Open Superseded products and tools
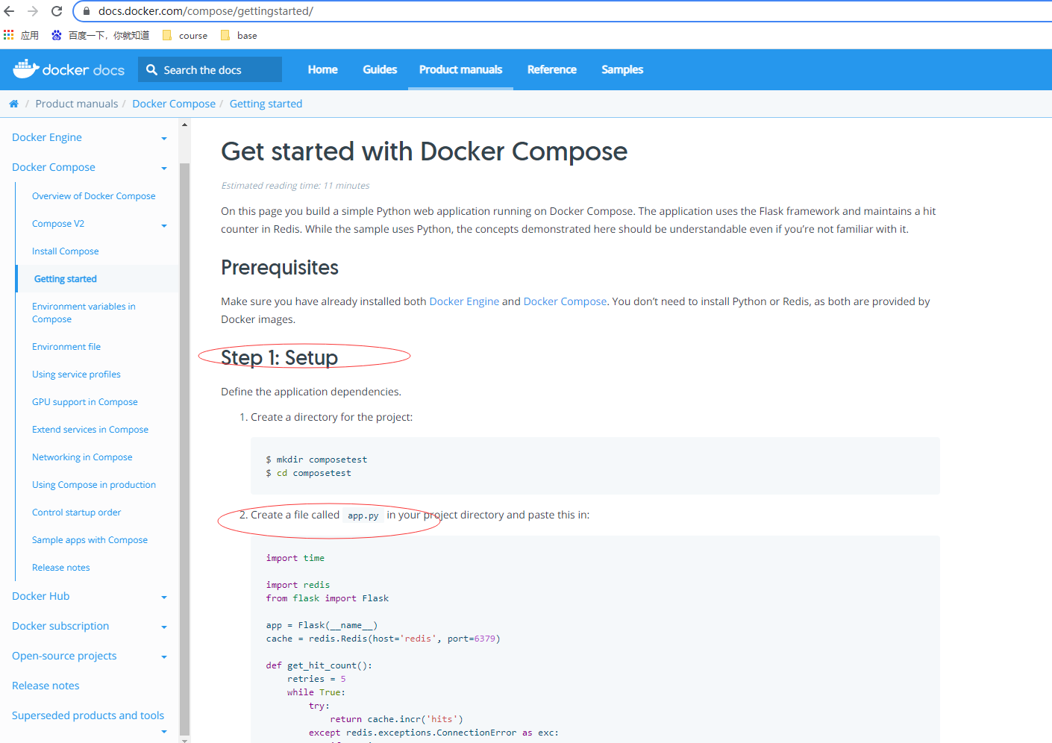The height and width of the screenshot is (743, 1052). (88, 715)
